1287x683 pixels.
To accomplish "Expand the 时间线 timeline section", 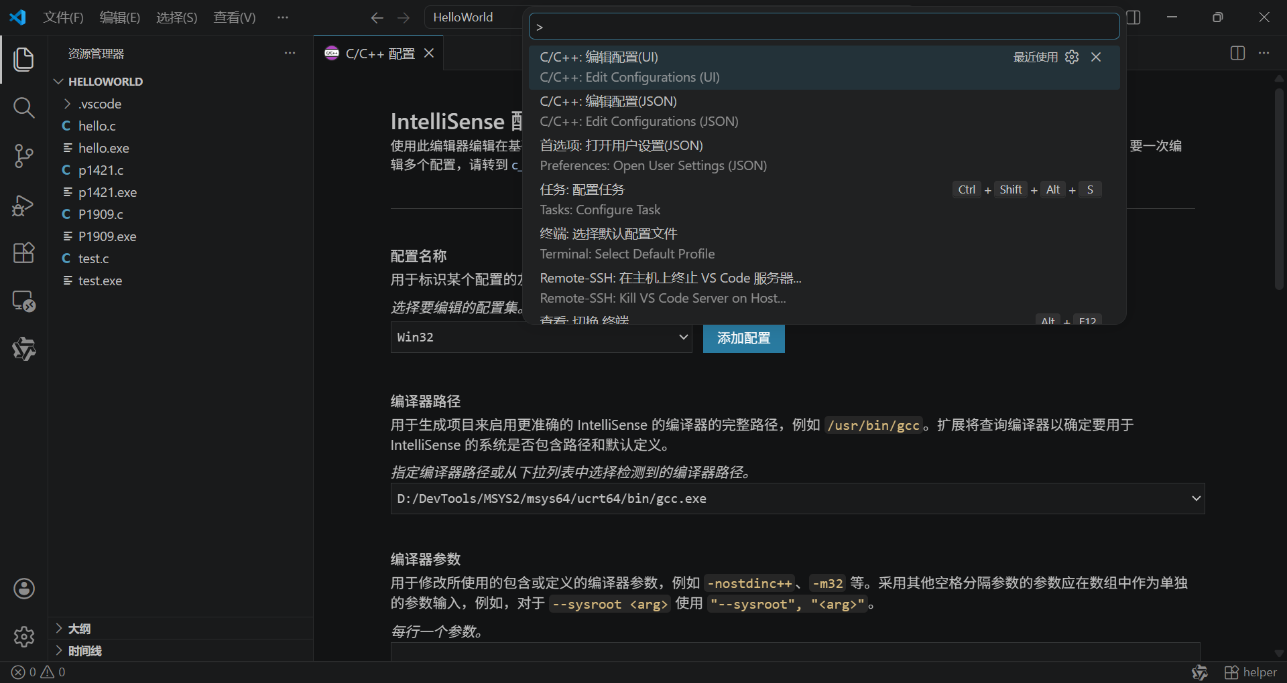I will [59, 650].
